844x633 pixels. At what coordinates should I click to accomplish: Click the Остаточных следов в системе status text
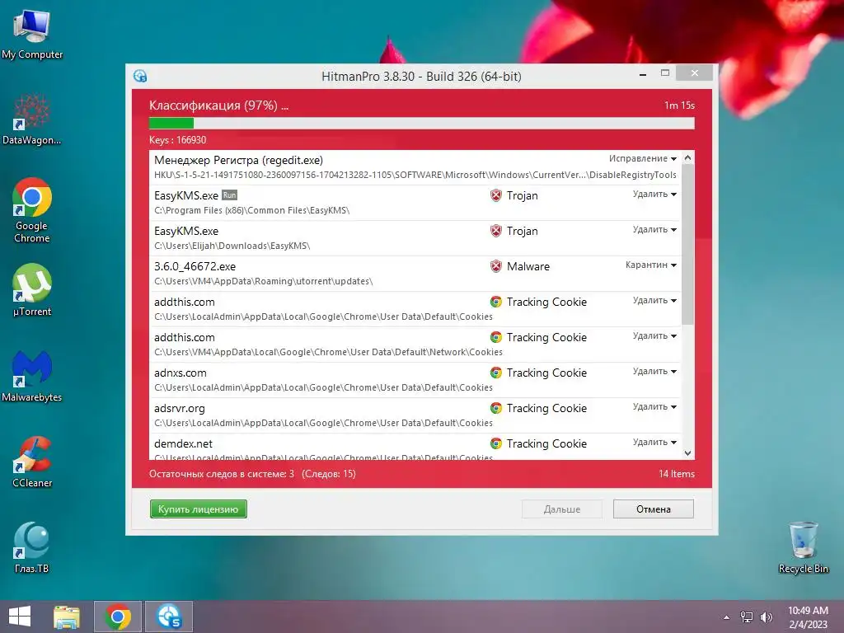(222, 474)
